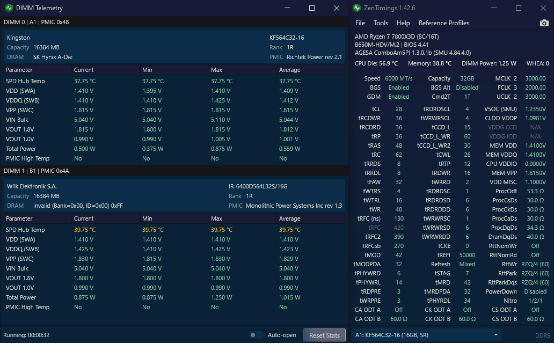This screenshot has width=554, height=343.
Task: Open the Reference Profiles menu
Action: point(444,23)
